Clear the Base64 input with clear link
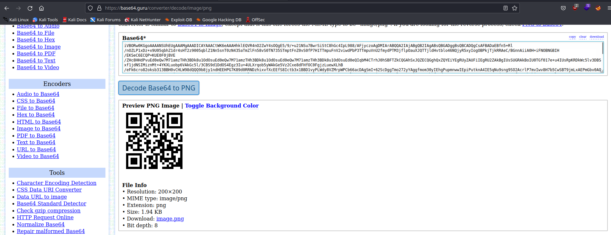The width and height of the screenshot is (611, 235). click(x=583, y=37)
